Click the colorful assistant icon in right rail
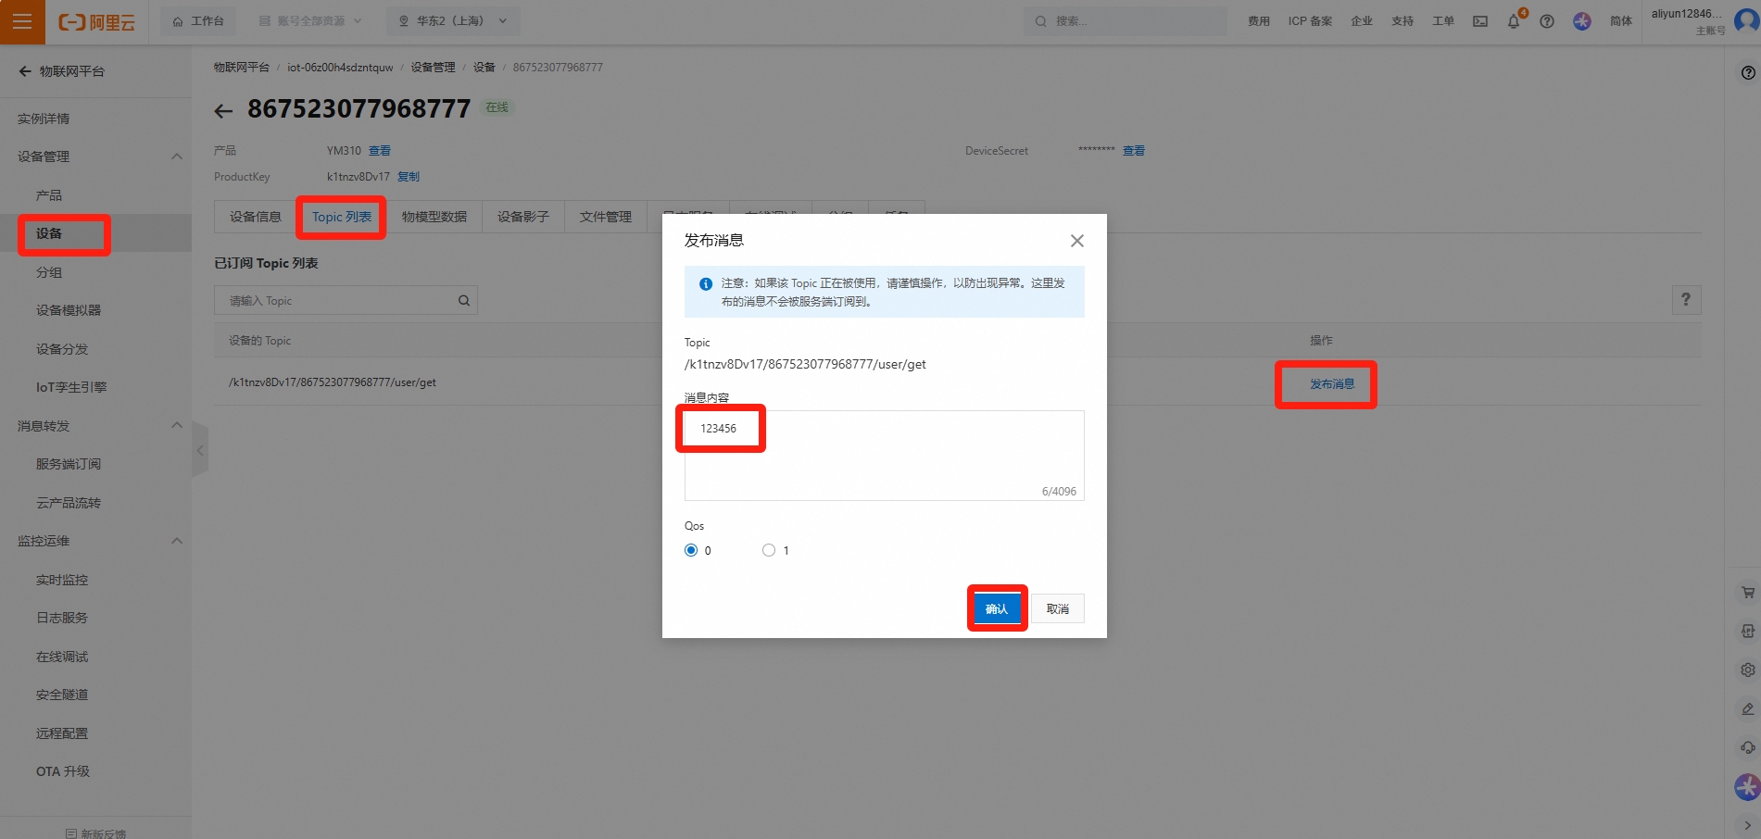 point(1747,787)
